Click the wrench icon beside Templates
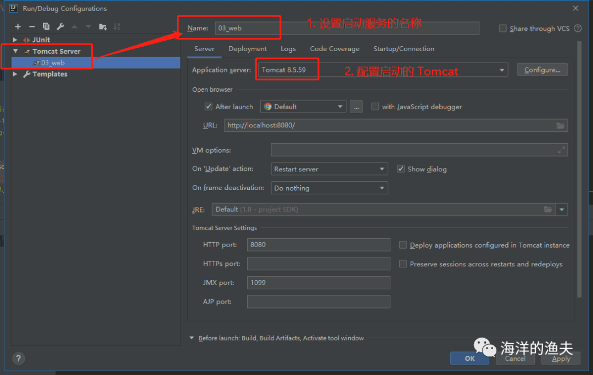 coord(26,74)
